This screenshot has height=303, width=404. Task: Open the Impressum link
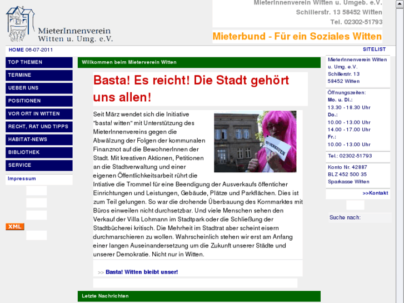(x=22, y=178)
